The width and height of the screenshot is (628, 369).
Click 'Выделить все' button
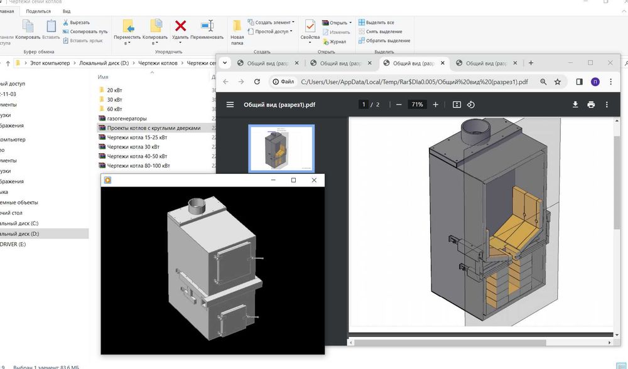[x=379, y=23]
